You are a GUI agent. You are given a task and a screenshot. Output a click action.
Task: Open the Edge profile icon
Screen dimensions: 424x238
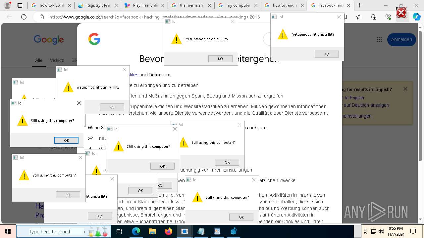[8, 5]
